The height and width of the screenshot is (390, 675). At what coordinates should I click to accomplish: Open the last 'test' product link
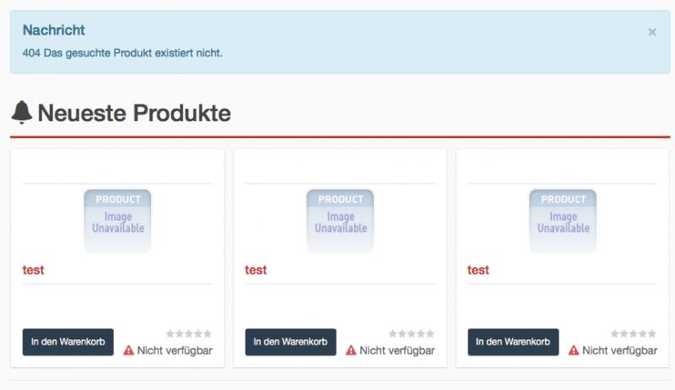[478, 270]
